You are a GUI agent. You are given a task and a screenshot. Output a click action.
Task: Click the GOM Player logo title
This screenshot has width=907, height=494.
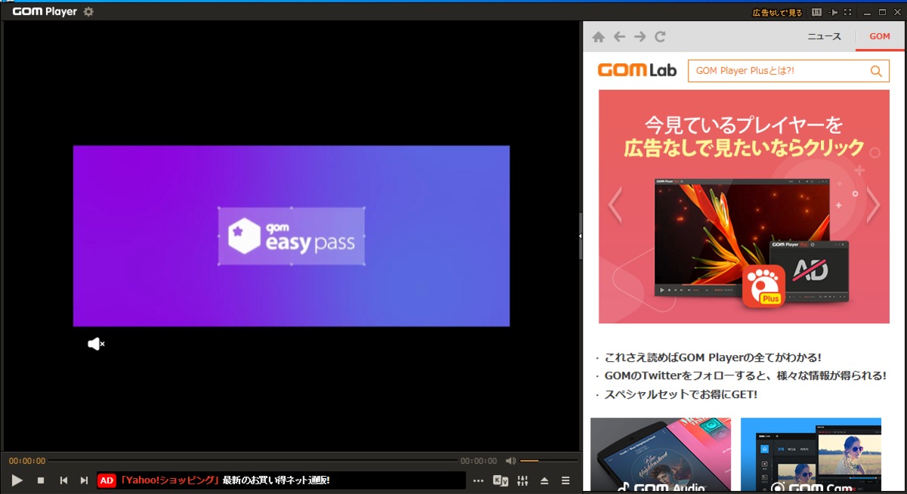tap(45, 12)
